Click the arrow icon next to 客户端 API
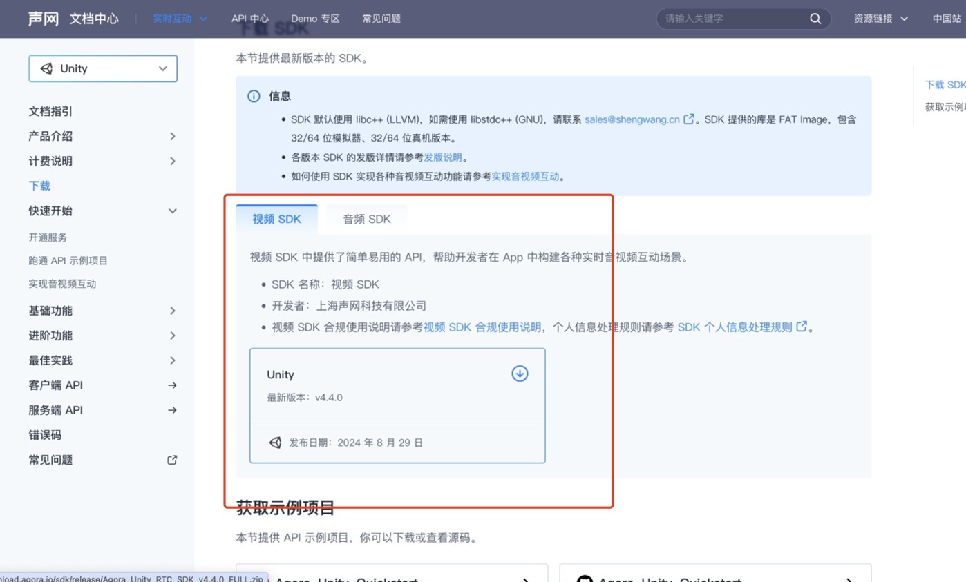This screenshot has width=966, height=582. click(x=172, y=385)
